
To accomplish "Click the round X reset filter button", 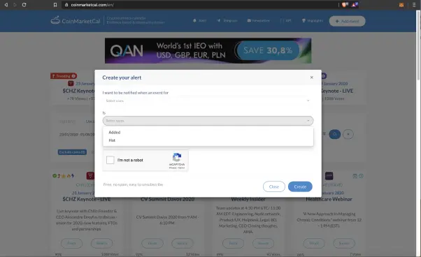I will tap(348, 134).
